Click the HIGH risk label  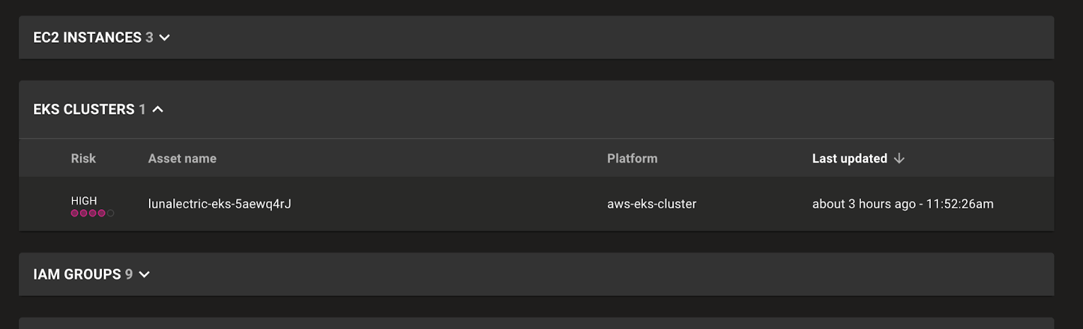(84, 201)
